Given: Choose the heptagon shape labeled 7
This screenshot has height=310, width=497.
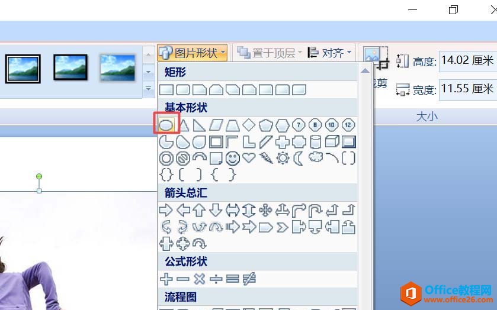Looking at the screenshot, I should tap(299, 125).
